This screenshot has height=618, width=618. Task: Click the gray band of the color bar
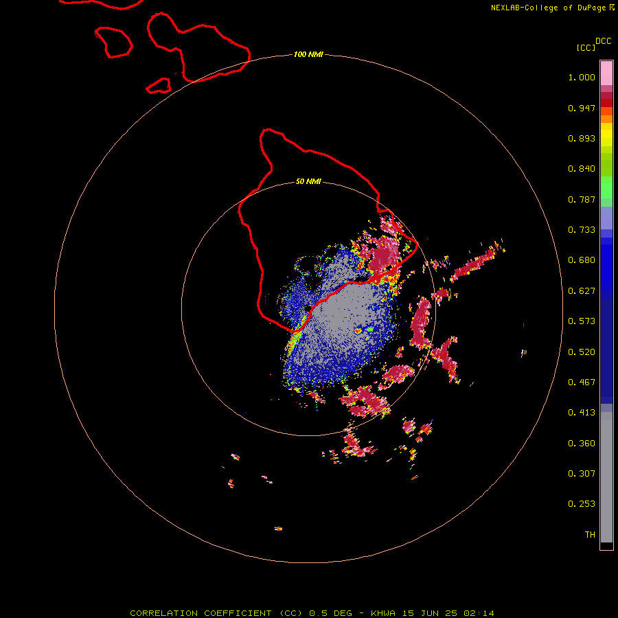606,477
